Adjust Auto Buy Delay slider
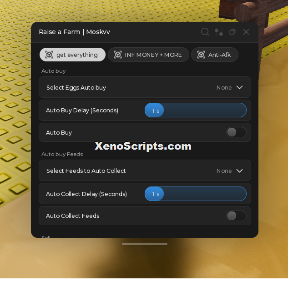Image resolution: width=288 pixels, height=292 pixels. [x=196, y=110]
